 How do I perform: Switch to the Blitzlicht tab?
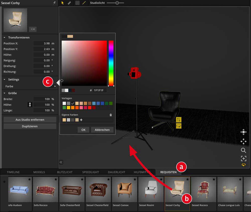pyautogui.click(x=65, y=172)
